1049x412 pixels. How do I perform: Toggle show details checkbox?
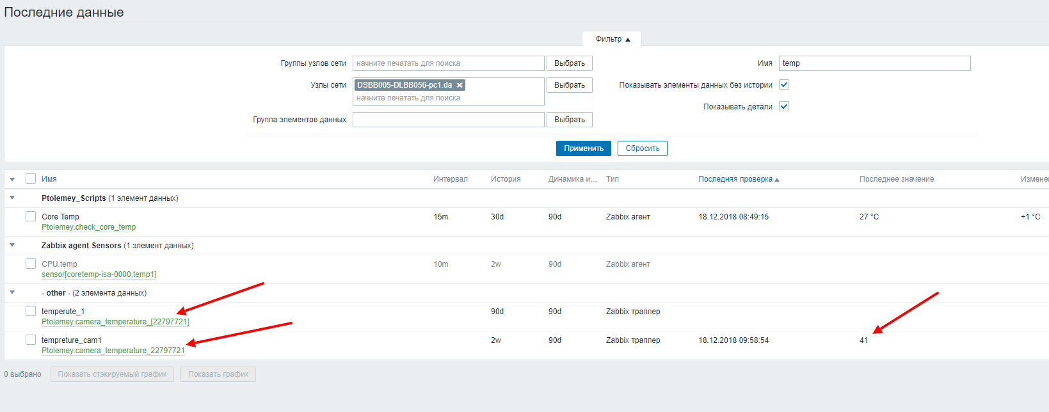[x=784, y=107]
